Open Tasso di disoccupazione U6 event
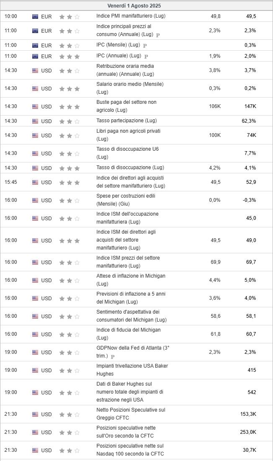The image size is (273, 461). coord(128,153)
